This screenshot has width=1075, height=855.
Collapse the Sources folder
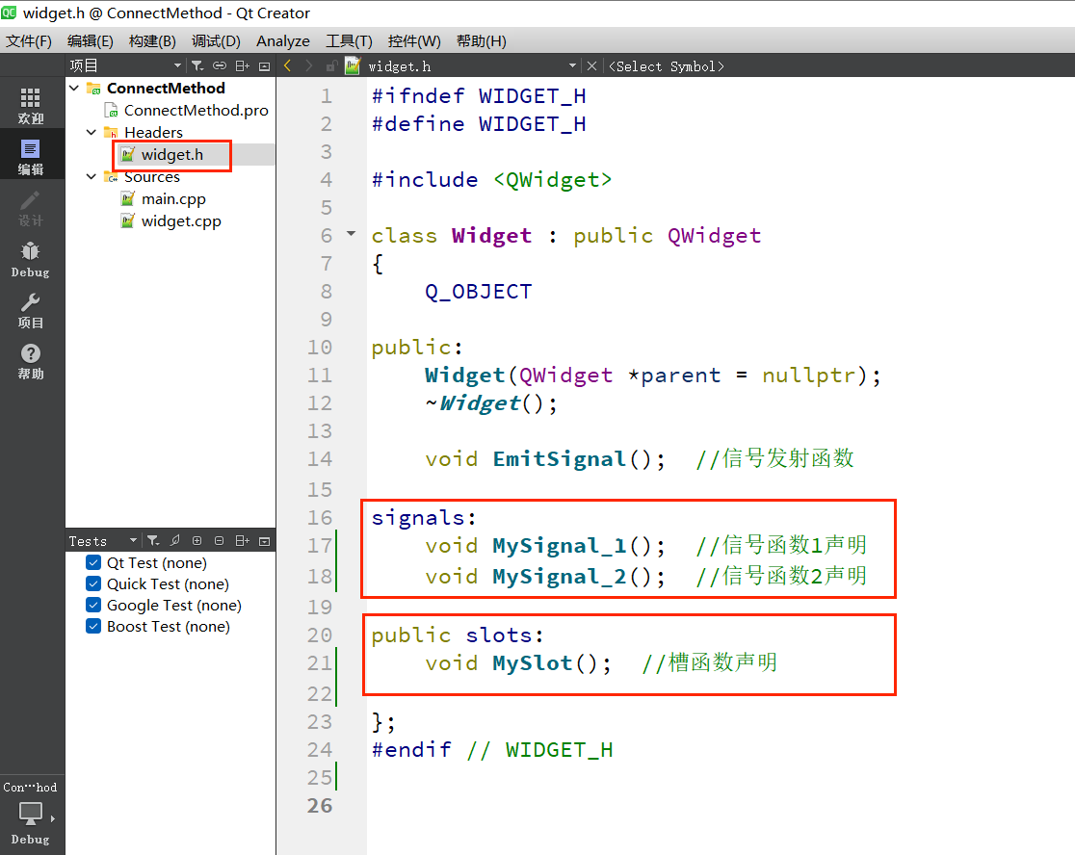(x=92, y=177)
